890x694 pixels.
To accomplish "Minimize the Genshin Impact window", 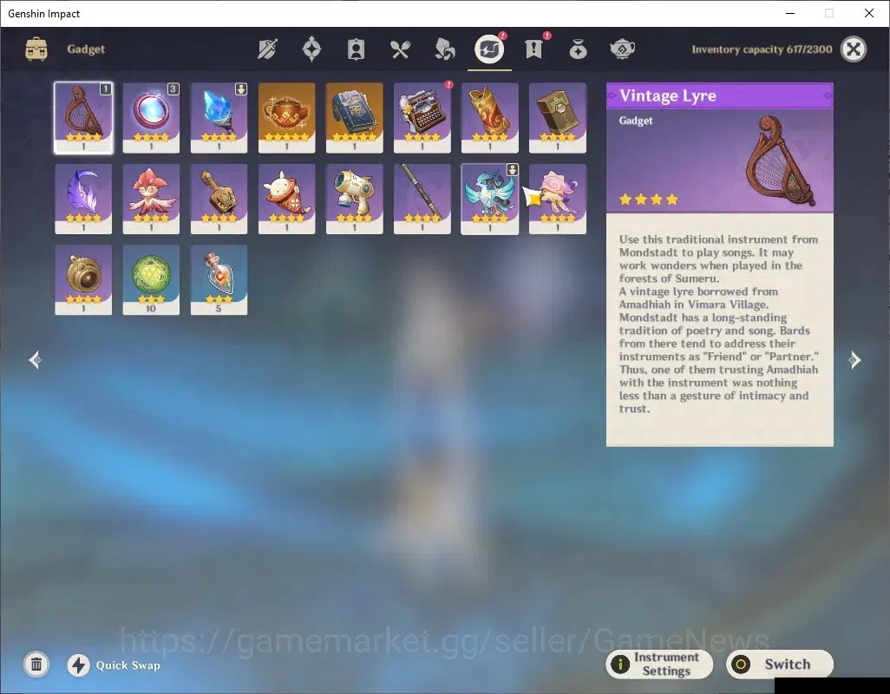I will (790, 13).
